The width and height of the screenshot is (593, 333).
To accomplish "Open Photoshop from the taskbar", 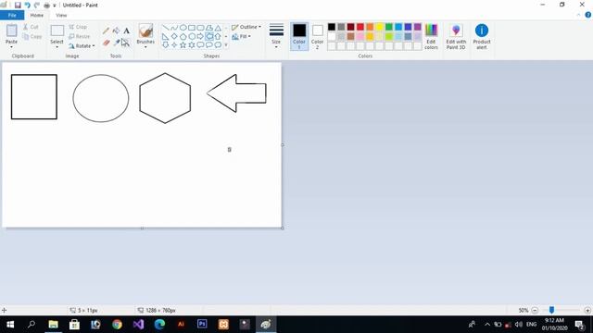I will (x=202, y=325).
